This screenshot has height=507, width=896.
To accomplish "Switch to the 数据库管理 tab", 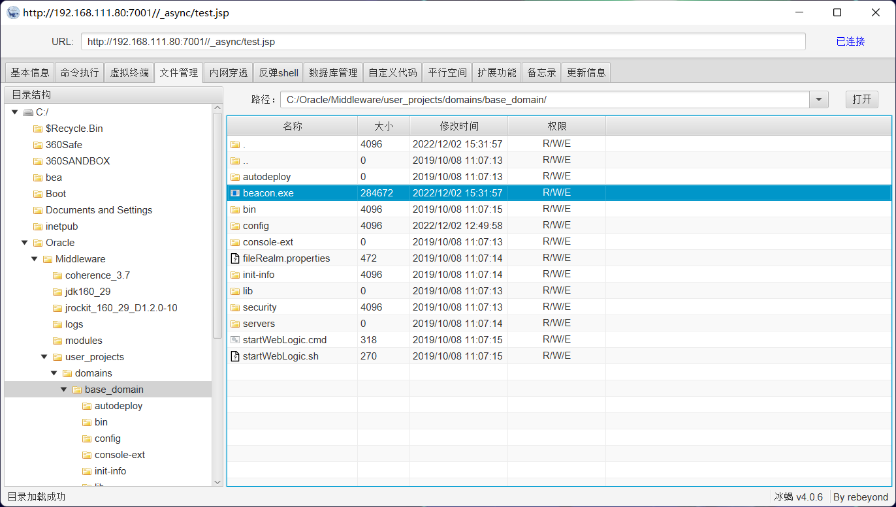I will pyautogui.click(x=333, y=72).
